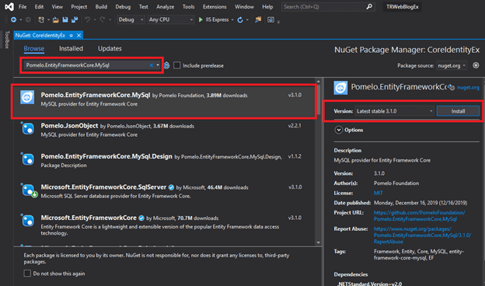485x286 pixels.
Task: Toggle pin on NuGet CoreIdentityEx tab
Action: (72, 36)
